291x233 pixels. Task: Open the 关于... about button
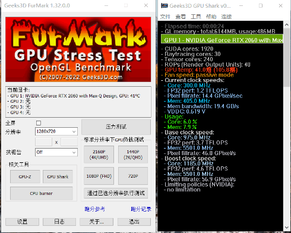(x=96, y=222)
